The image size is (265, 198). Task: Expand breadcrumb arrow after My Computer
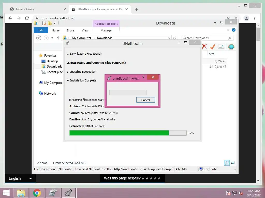(94, 38)
